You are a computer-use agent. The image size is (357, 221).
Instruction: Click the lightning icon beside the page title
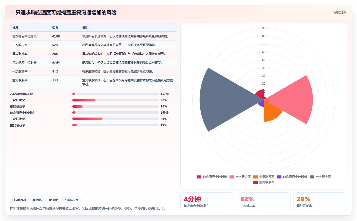pyautogui.click(x=12, y=13)
